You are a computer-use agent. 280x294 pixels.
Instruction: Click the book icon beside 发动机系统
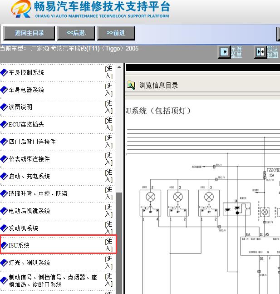(4, 228)
